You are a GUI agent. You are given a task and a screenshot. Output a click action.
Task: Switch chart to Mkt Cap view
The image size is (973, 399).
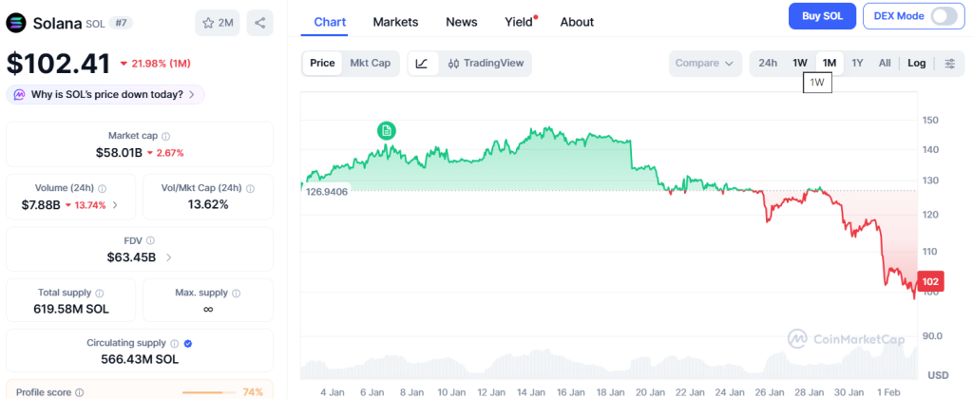pyautogui.click(x=370, y=64)
